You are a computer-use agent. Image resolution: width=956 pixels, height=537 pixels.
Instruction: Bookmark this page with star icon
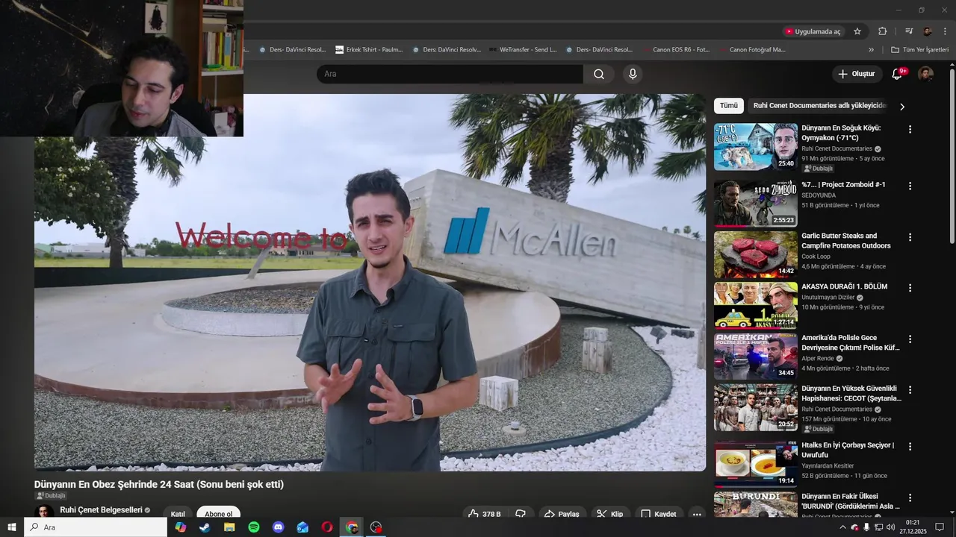[857, 31]
